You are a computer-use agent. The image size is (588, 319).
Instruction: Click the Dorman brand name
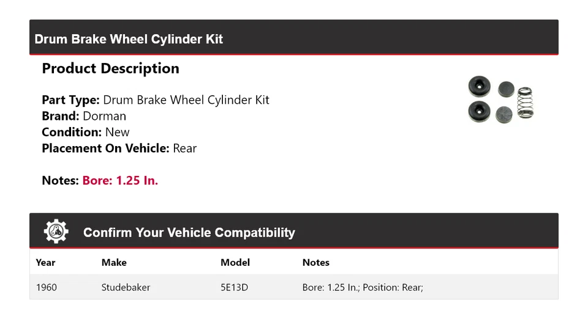coord(104,116)
